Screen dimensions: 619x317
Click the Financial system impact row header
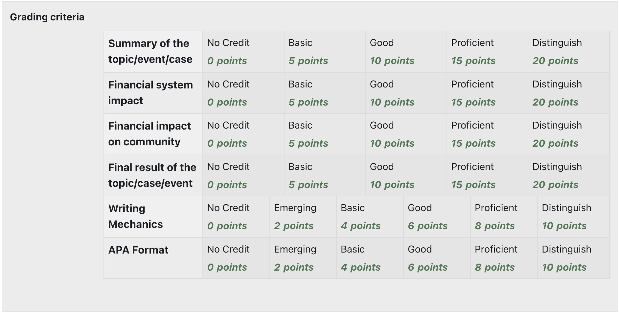pos(153,93)
